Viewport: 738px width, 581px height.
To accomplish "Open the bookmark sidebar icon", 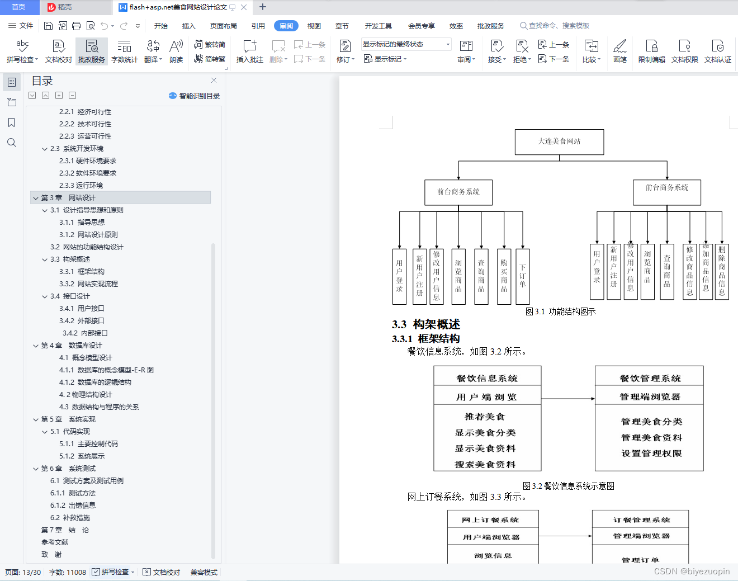I will pos(11,122).
